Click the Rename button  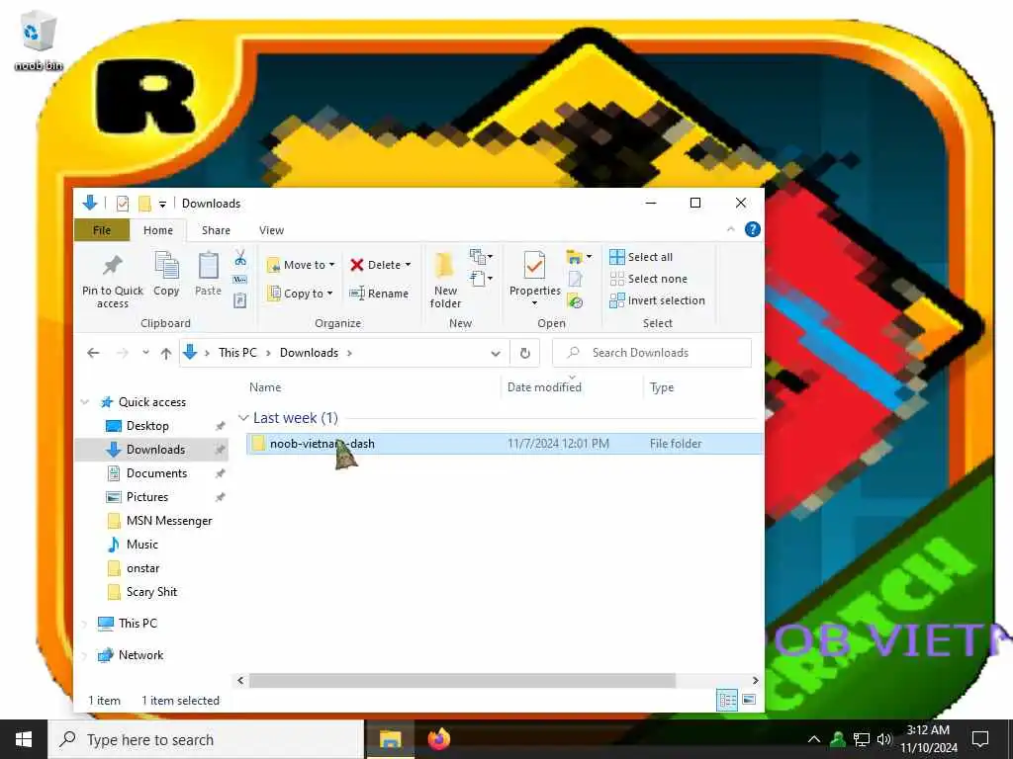[379, 293]
